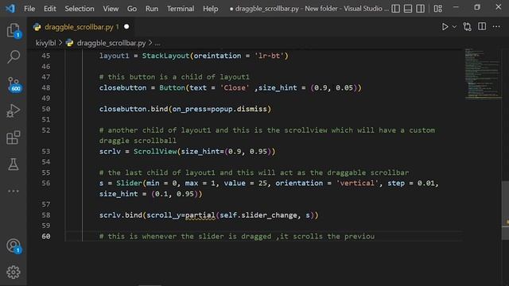Click the draggble_scrollbar.py breadcrumb item
This screenshot has height=286, width=509.
click(111, 43)
